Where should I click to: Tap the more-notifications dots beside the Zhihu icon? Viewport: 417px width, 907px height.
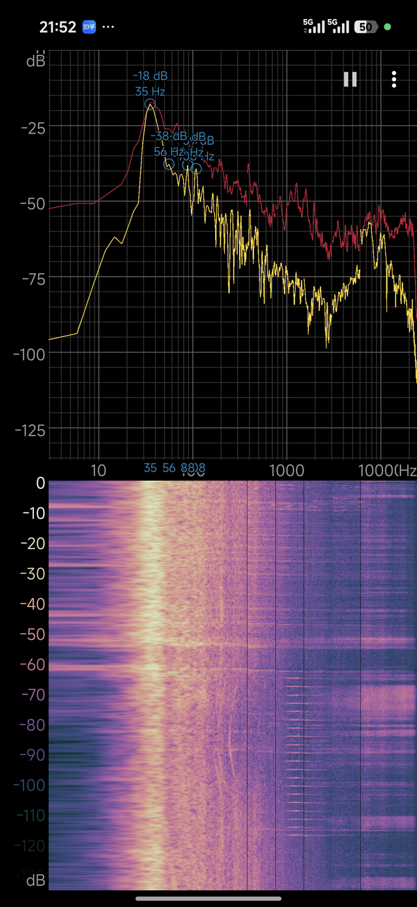click(108, 27)
